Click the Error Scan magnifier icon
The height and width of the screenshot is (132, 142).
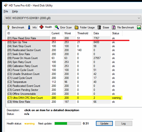click(x=57, y=27)
